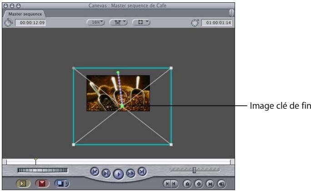The image size is (311, 191).
Task: Click Play Around Current Frame button
Action: (x=130, y=174)
